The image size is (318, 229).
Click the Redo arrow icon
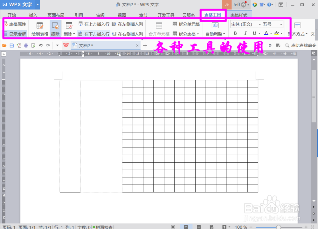[48, 45]
